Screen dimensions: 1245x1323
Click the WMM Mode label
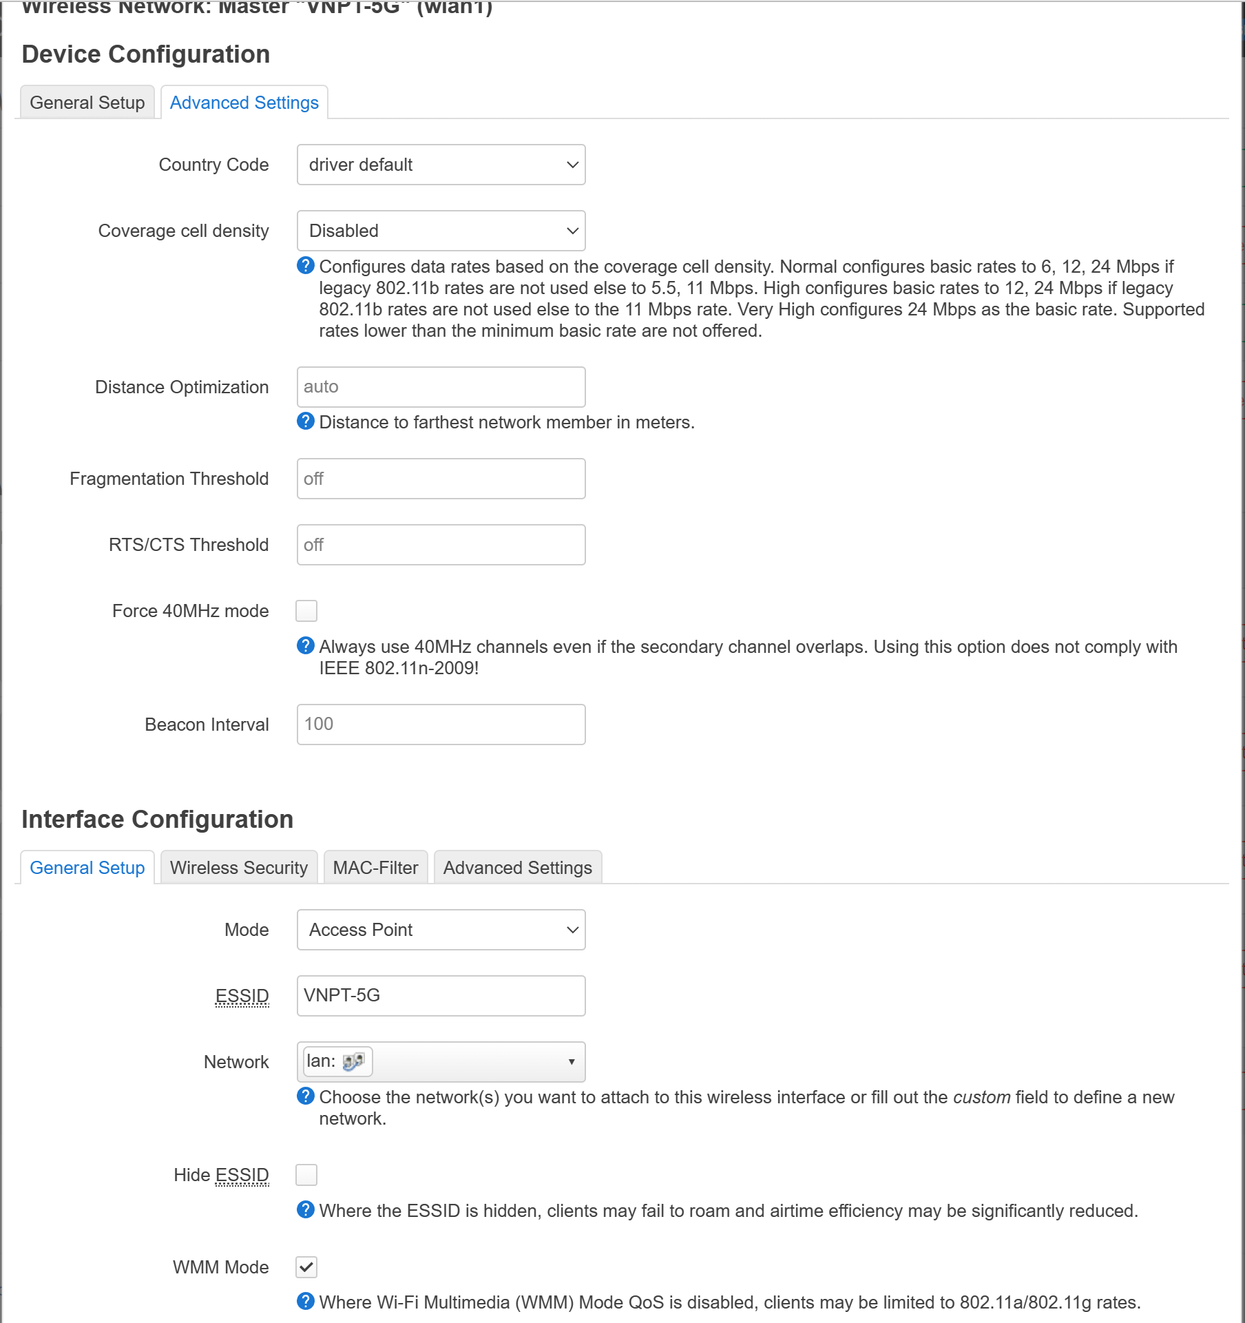[220, 1267]
